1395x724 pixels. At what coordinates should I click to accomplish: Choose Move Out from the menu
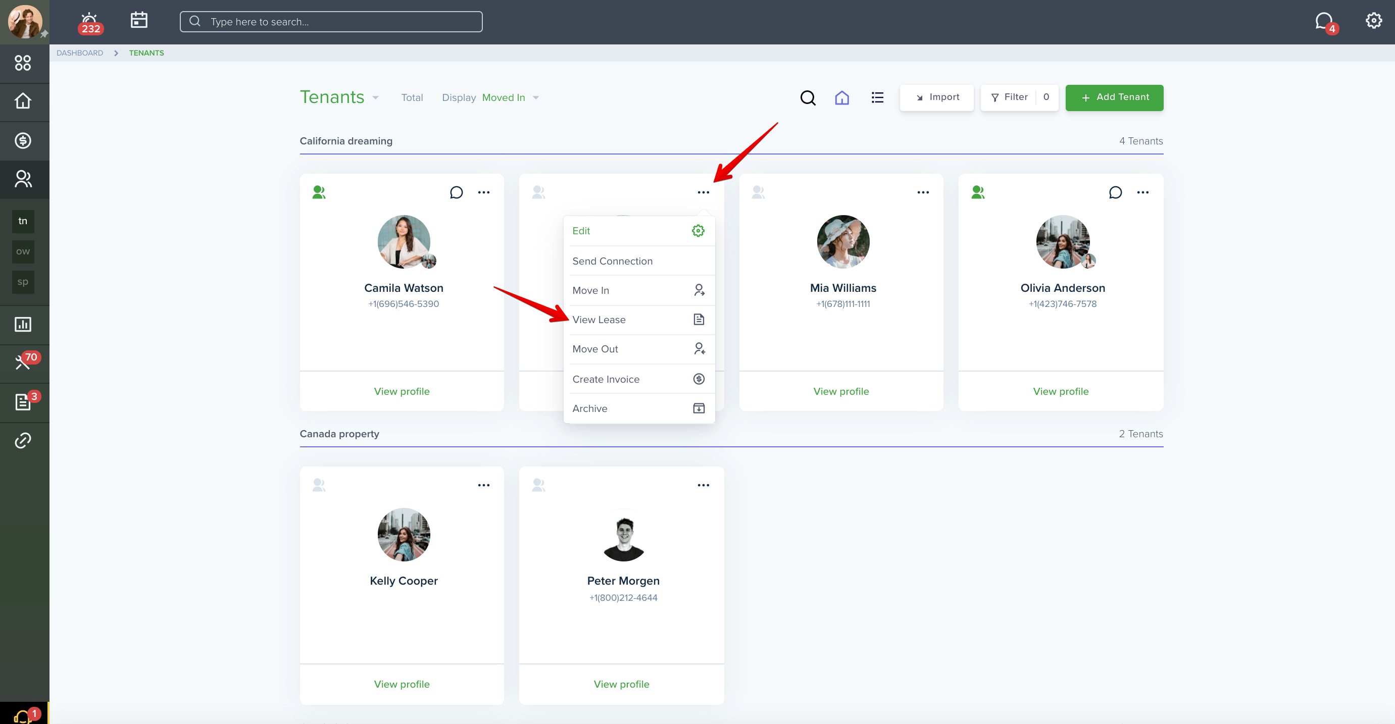(639, 349)
